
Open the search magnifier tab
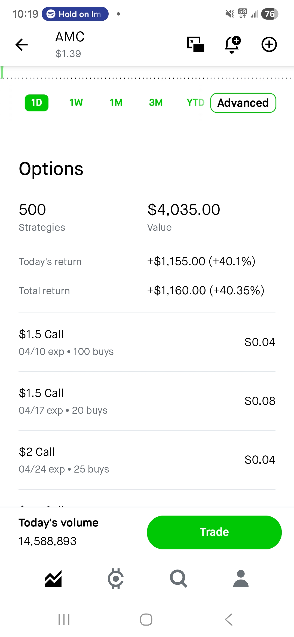(178, 578)
